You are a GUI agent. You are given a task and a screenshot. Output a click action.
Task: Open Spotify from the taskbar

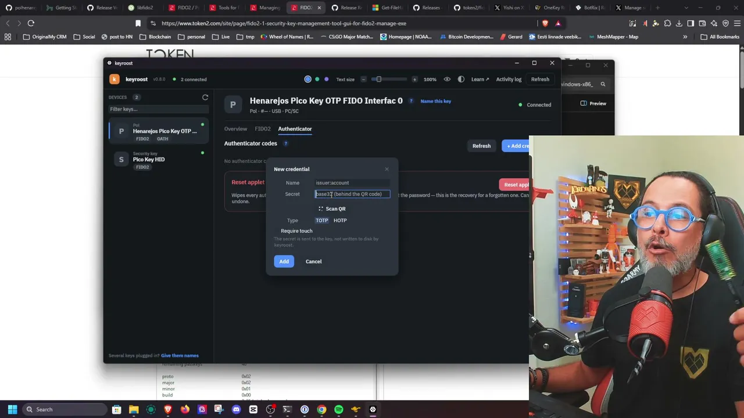click(x=339, y=409)
